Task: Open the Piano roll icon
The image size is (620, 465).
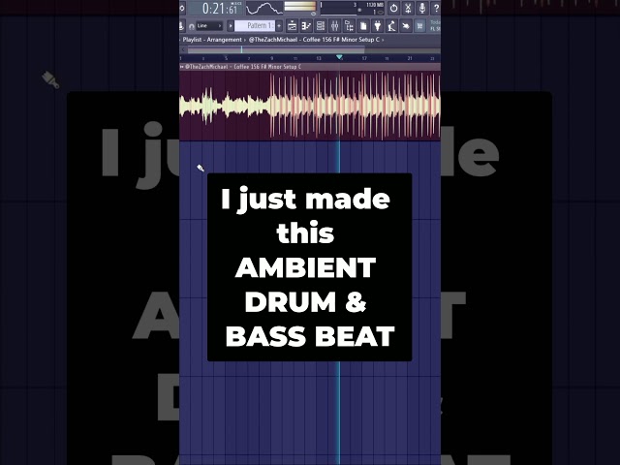Action: [306, 26]
